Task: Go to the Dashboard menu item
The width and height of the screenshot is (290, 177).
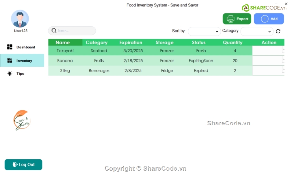Action: pos(26,47)
